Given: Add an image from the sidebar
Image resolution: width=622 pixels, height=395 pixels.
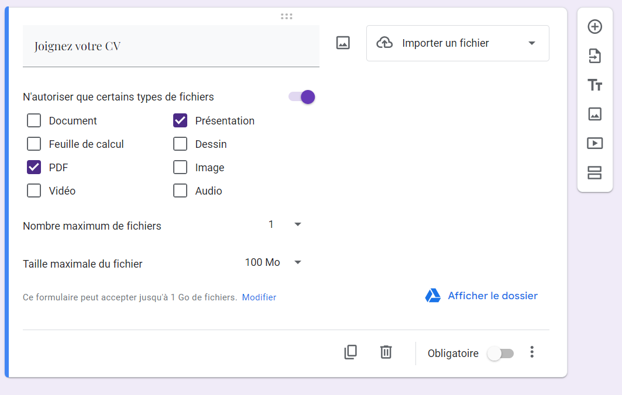Looking at the screenshot, I should 594,114.
